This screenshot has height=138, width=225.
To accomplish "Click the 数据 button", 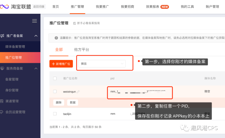I will [x=72, y=102].
